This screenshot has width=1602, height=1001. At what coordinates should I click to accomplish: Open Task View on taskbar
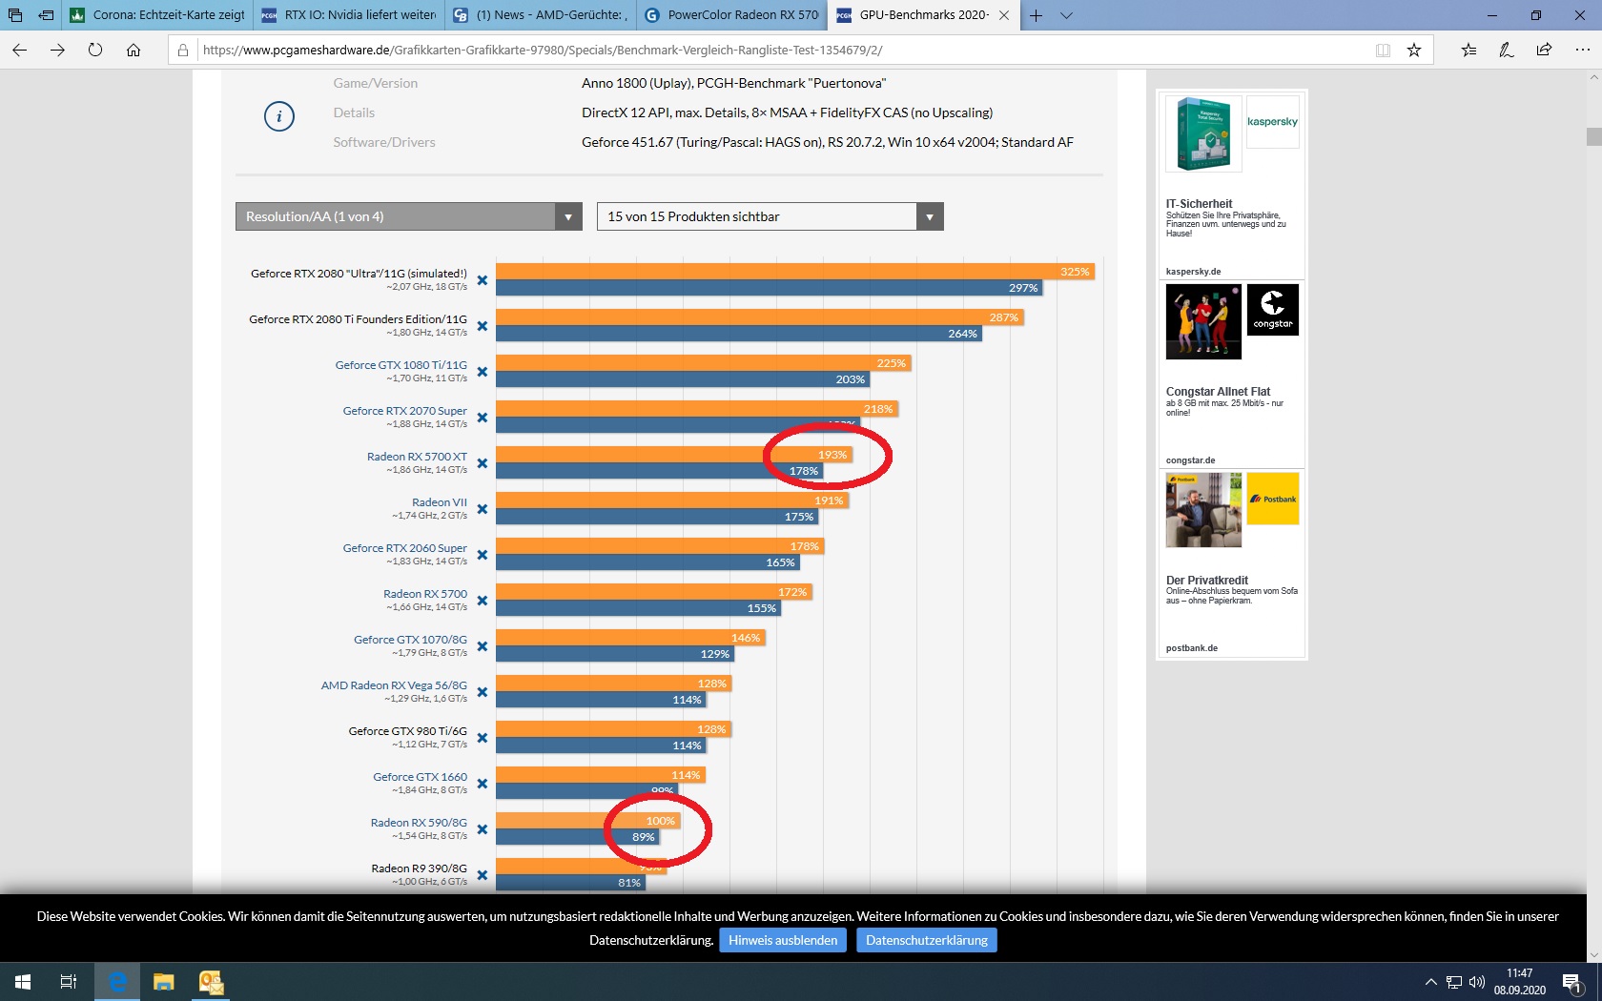click(69, 981)
